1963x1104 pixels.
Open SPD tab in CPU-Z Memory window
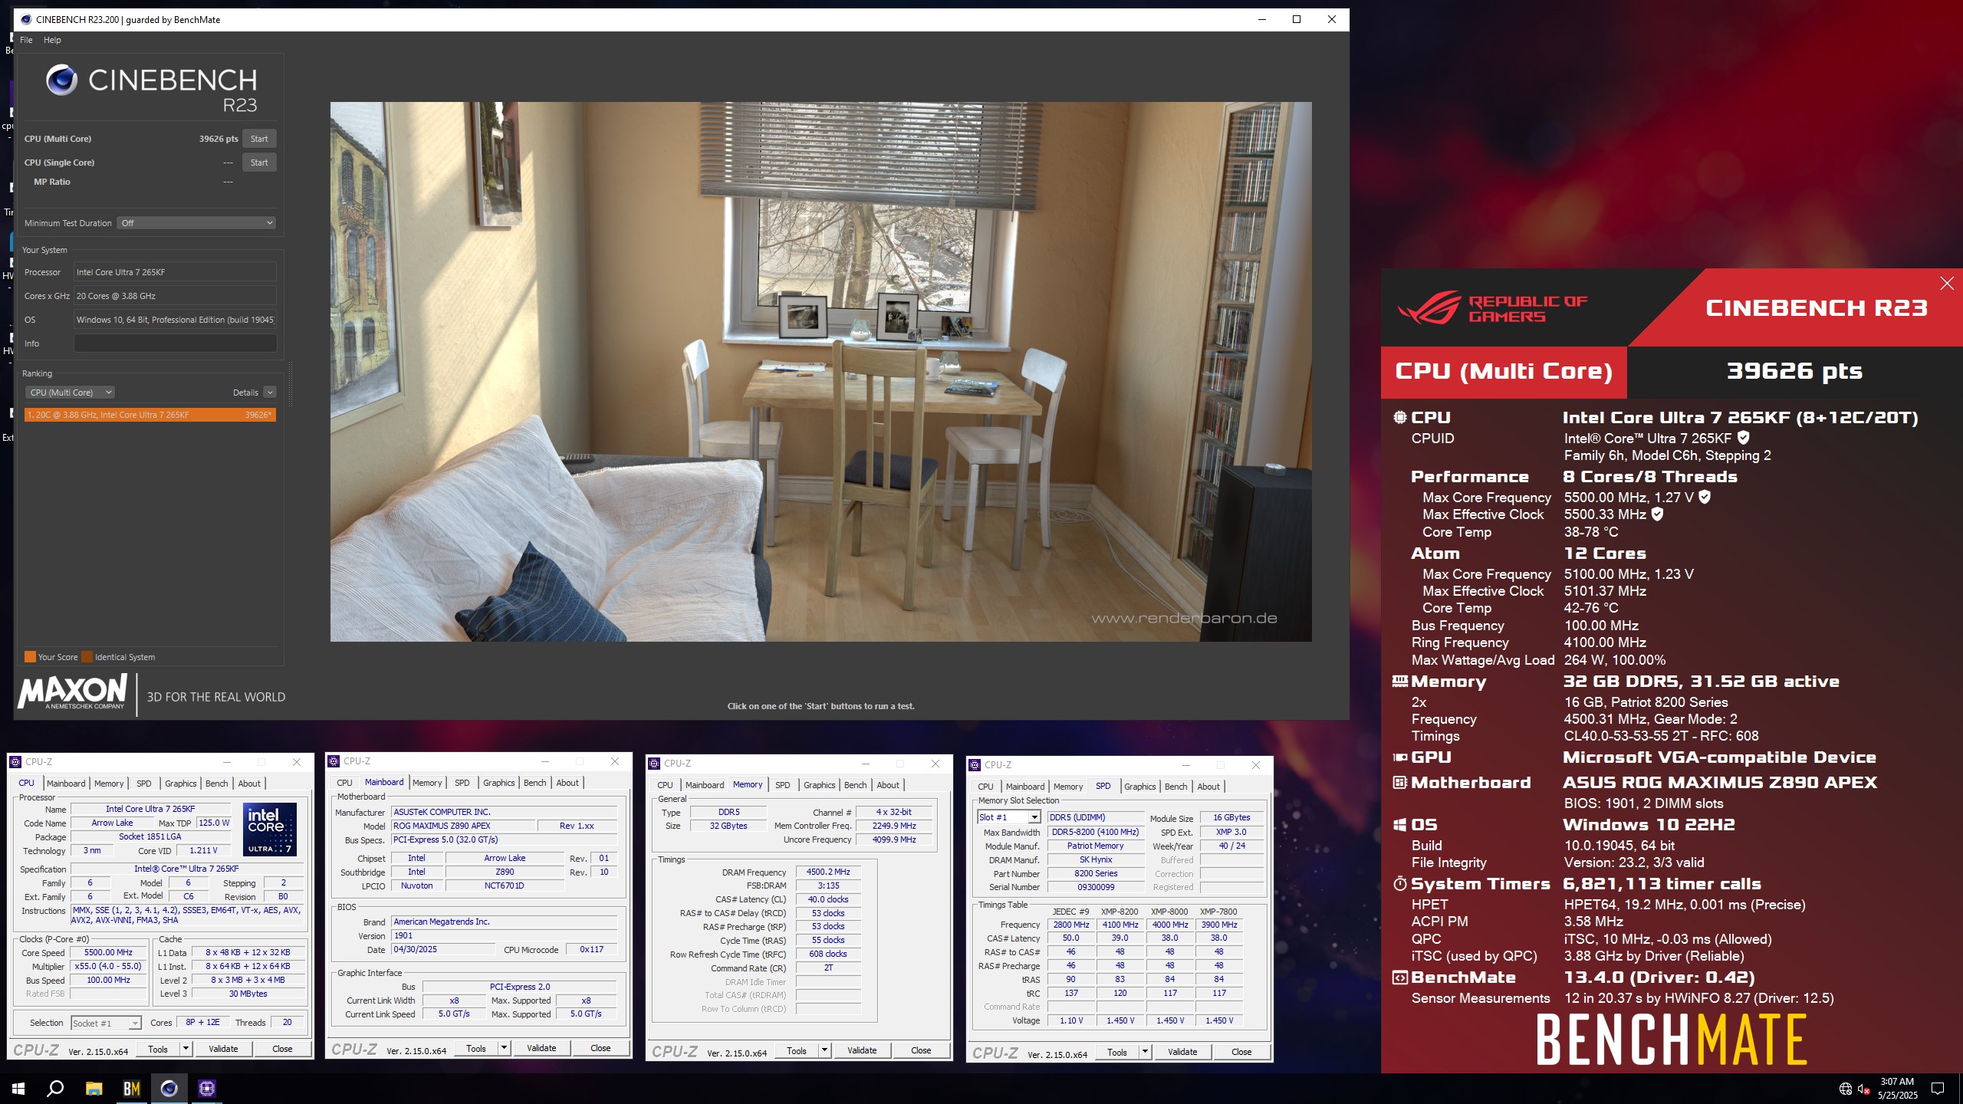782,785
